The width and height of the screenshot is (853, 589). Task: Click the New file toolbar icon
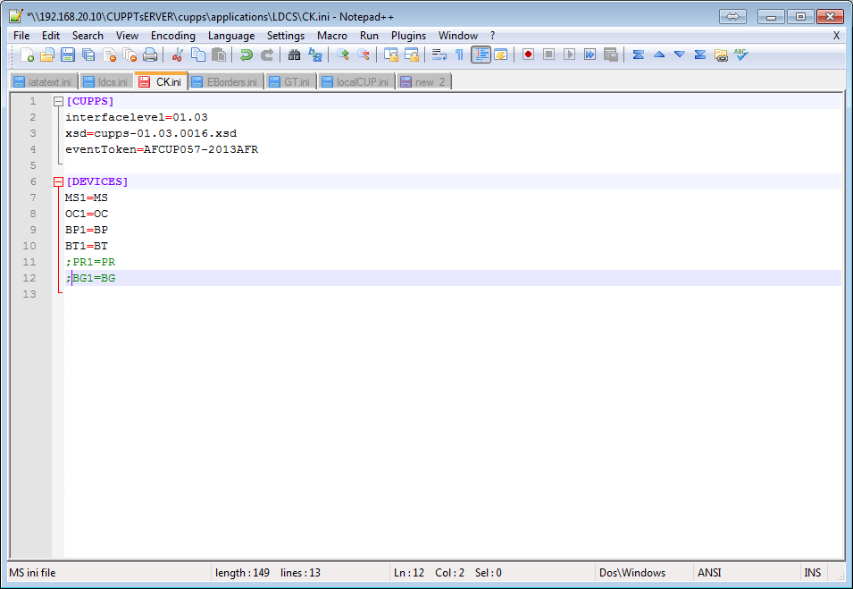pos(27,55)
